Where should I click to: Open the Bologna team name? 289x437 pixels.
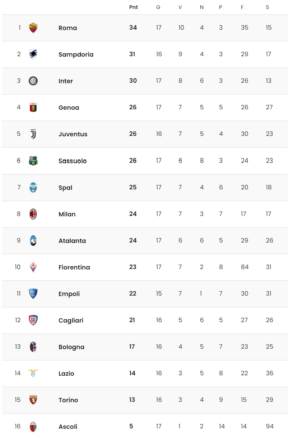71,347
